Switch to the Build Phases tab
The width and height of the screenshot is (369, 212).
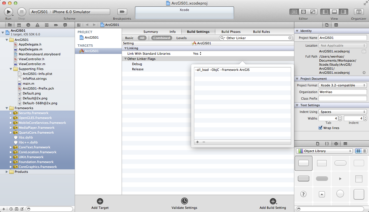231,32
